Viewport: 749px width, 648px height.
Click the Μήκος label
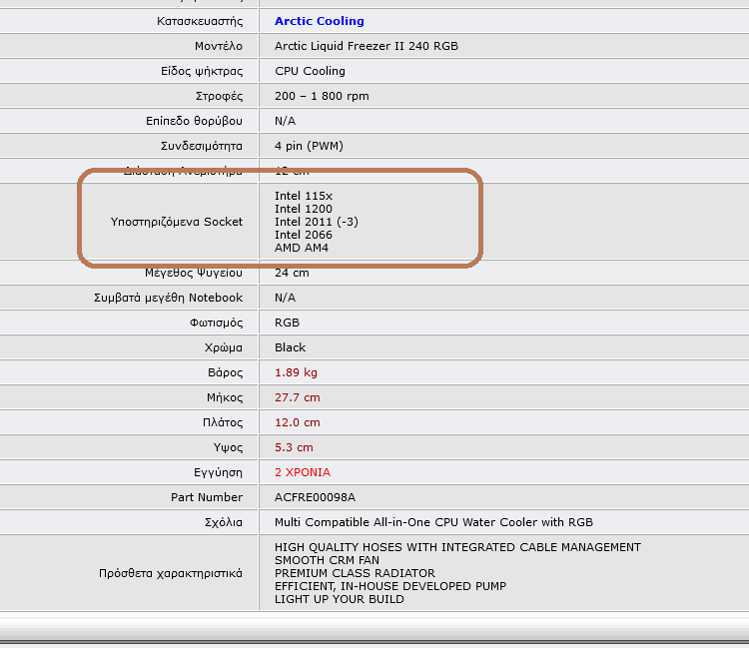[x=225, y=397]
